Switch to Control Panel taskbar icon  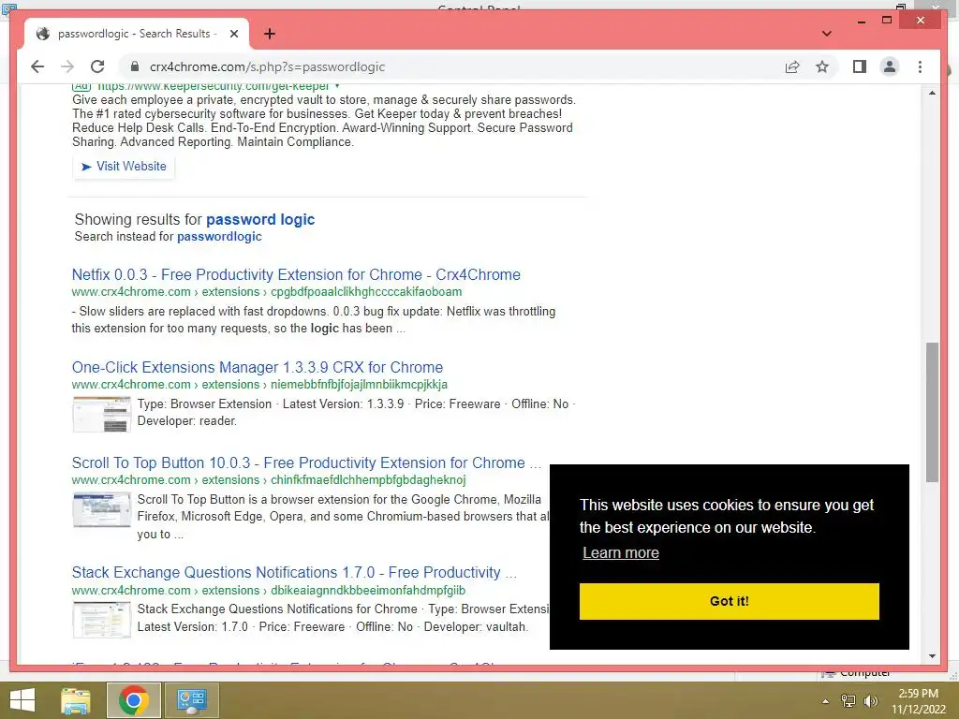click(191, 700)
